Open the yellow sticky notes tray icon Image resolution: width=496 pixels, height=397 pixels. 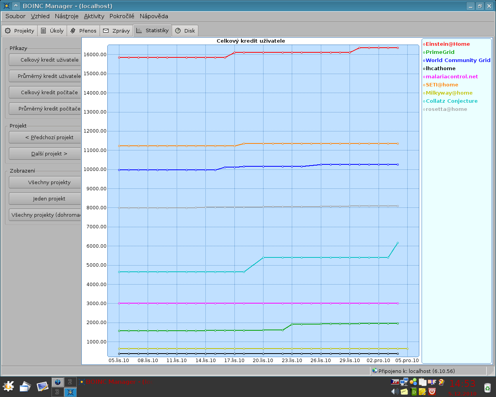tap(404, 392)
